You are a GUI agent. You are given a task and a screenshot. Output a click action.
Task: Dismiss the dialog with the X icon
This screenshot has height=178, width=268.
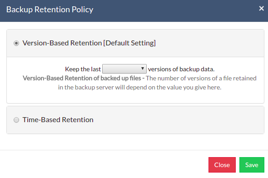(x=261, y=8)
